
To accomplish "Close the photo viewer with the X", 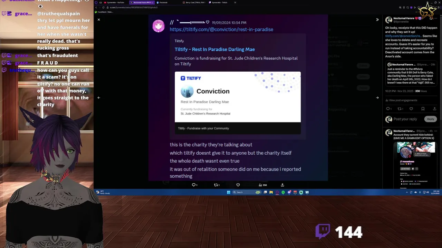I will 99,20.
